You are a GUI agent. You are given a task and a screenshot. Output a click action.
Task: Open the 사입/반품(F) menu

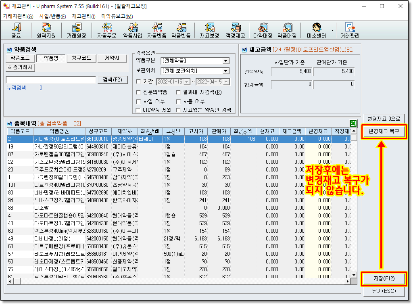[53, 16]
